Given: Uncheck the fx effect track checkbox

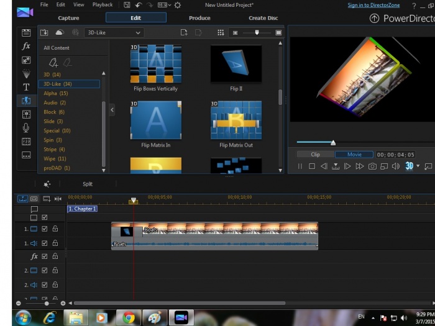Looking at the screenshot, I should coord(45,256).
